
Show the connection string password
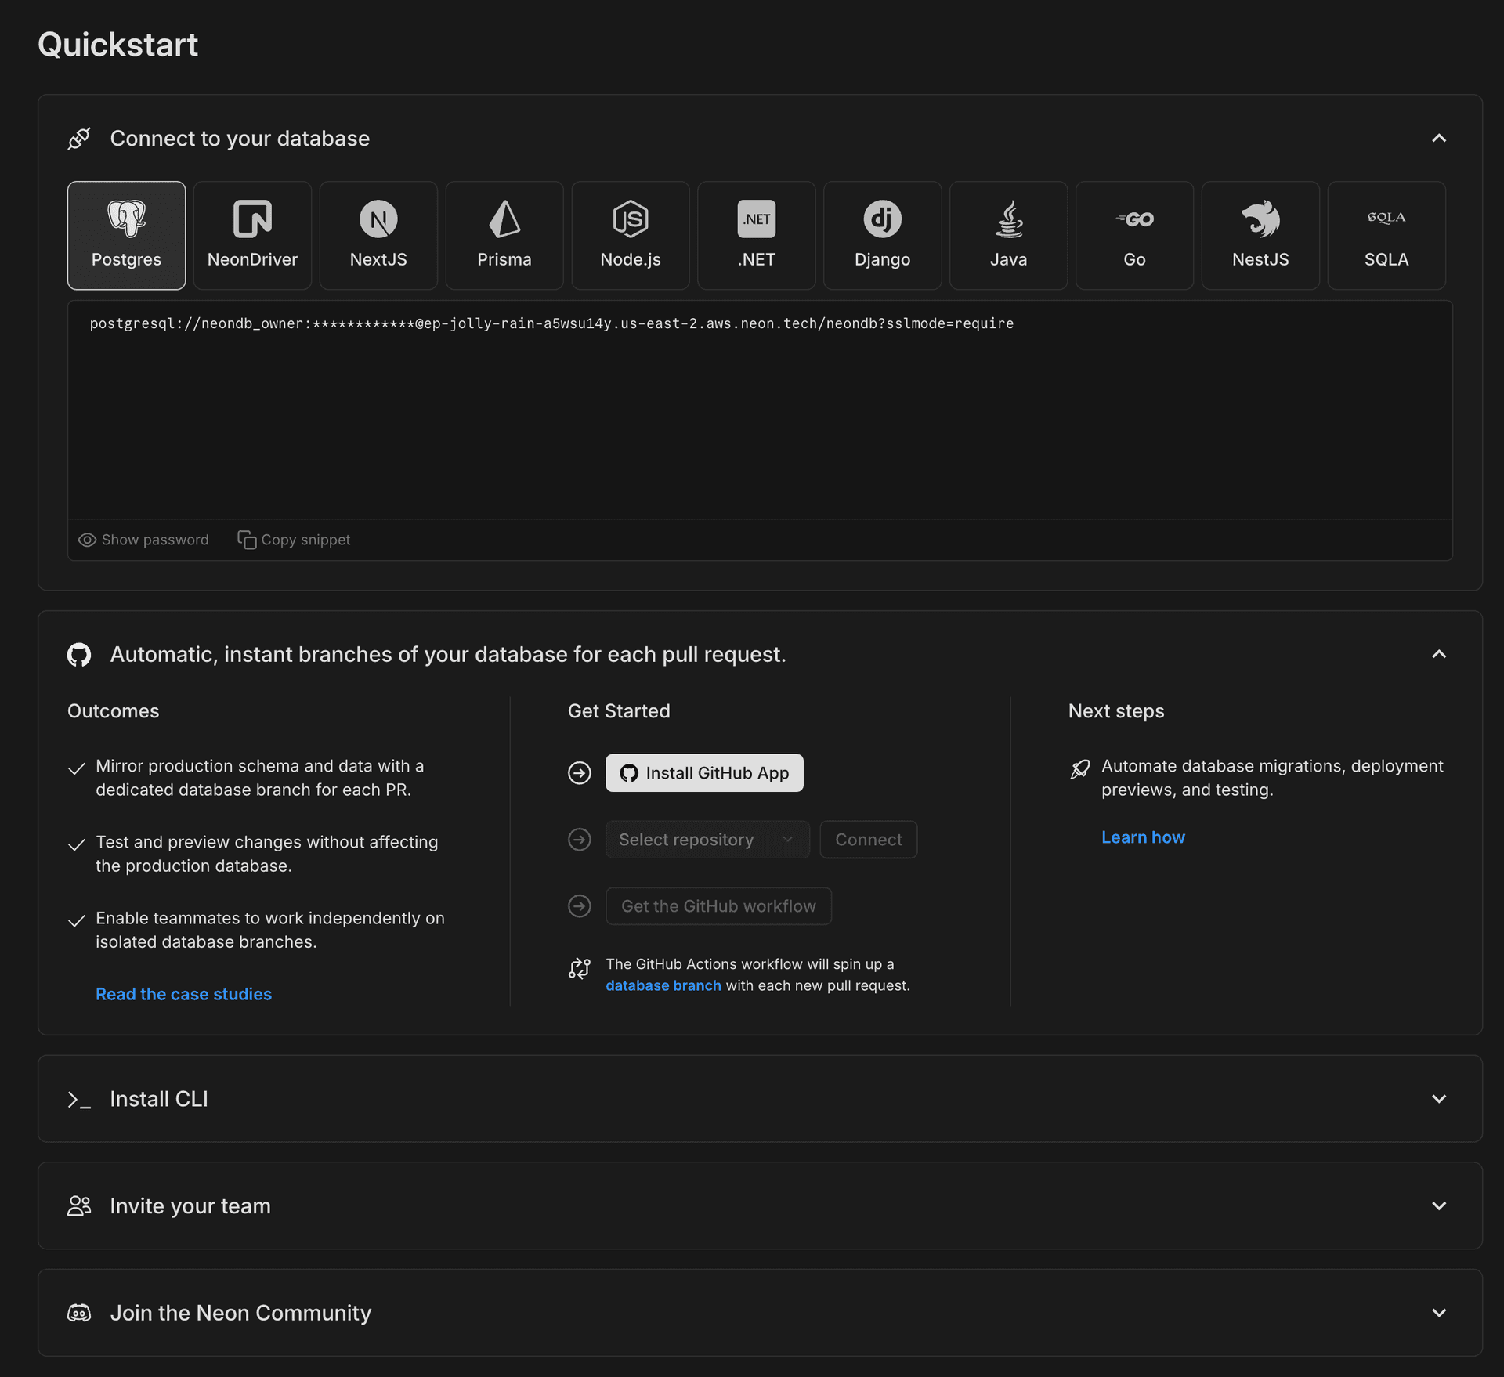pos(143,539)
